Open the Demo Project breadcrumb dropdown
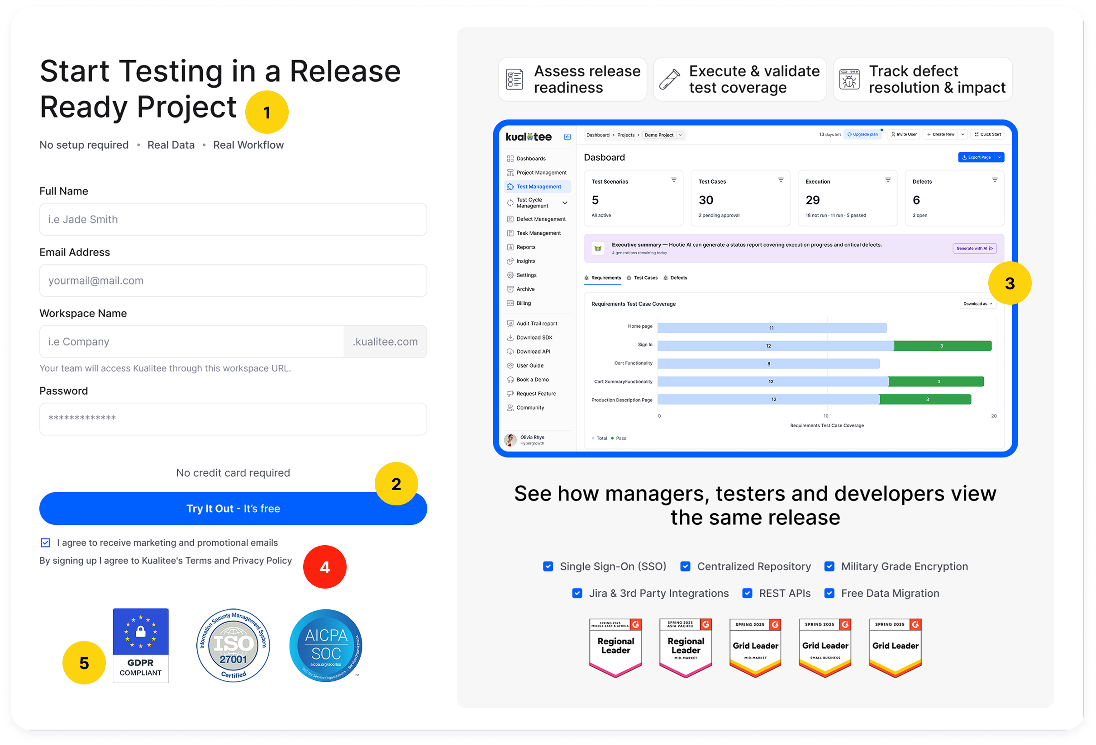The height and width of the screenshot is (745, 1096). 680,135
